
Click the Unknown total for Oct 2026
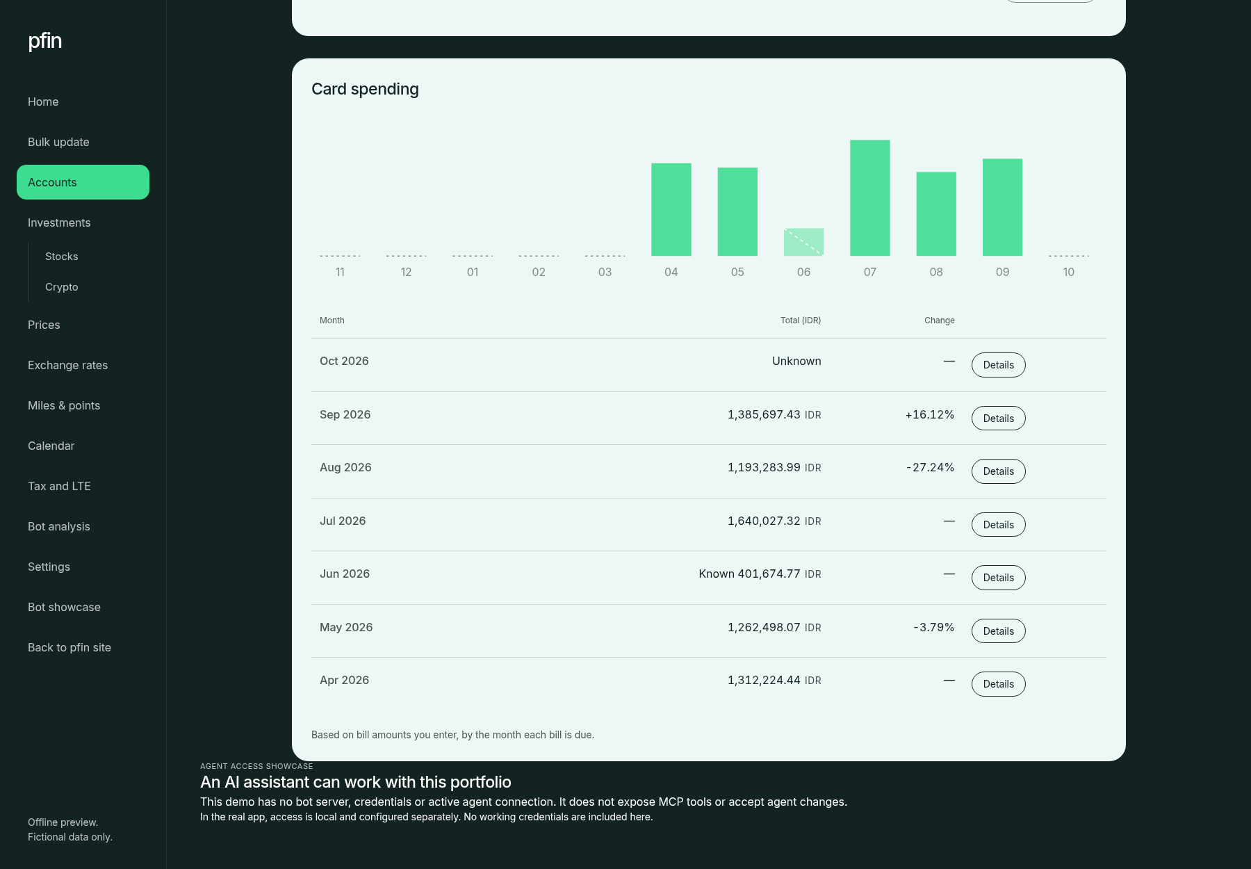click(x=796, y=361)
